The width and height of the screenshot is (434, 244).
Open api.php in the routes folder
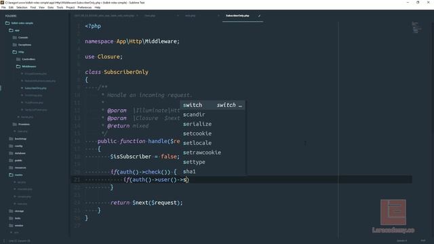22,182
